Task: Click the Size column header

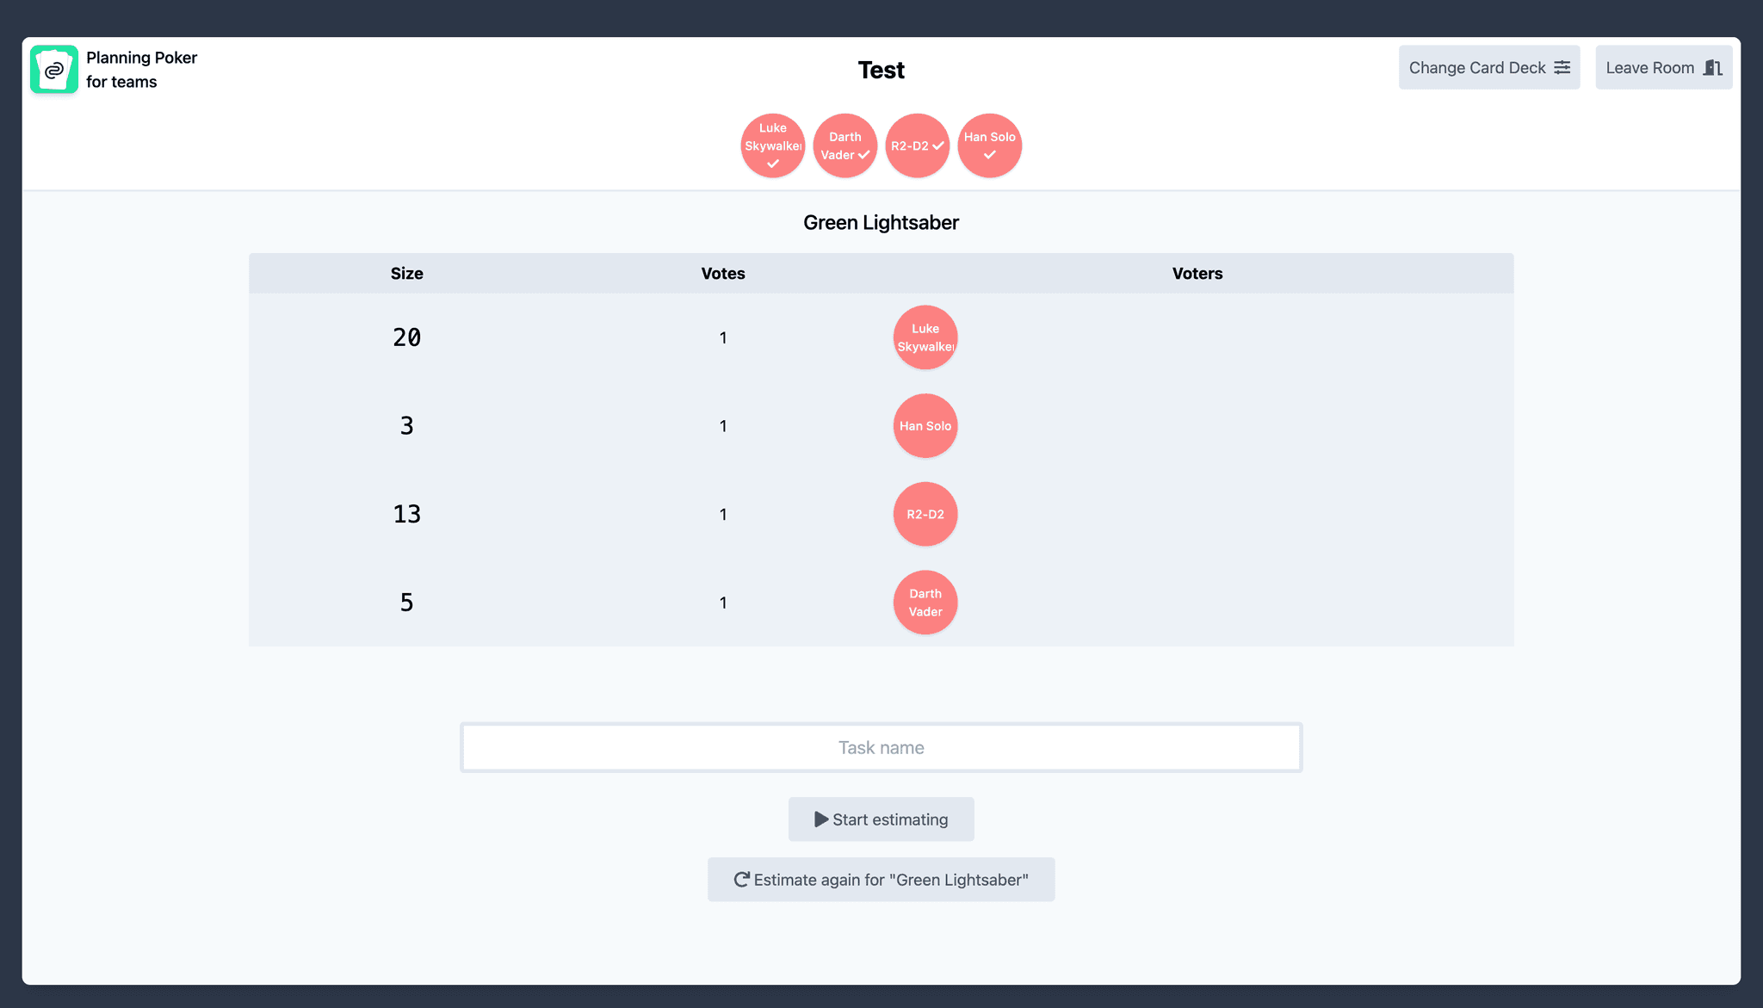Action: [x=407, y=274]
